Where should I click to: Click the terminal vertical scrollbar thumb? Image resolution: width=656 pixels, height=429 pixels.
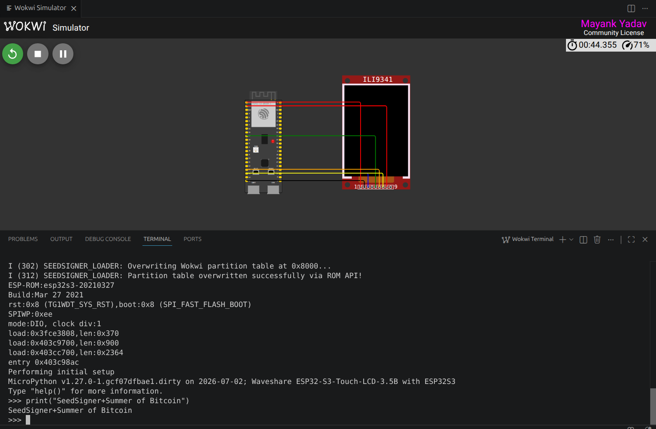click(653, 406)
